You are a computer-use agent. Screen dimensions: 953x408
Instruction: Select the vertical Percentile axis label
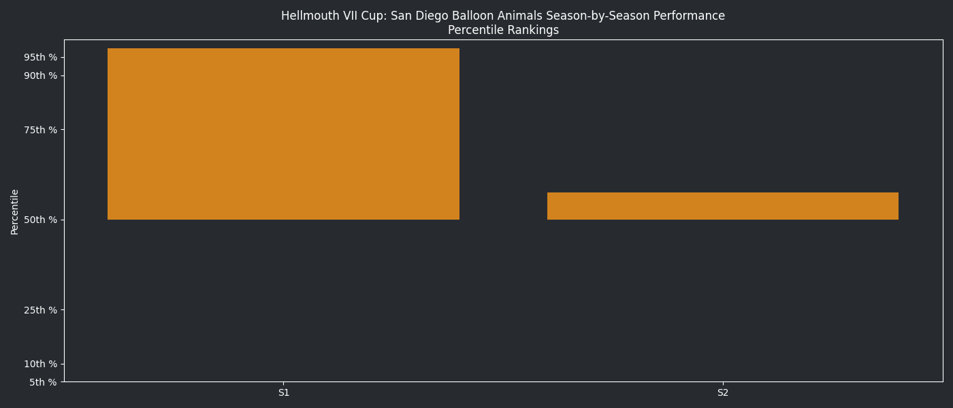[x=15, y=211]
